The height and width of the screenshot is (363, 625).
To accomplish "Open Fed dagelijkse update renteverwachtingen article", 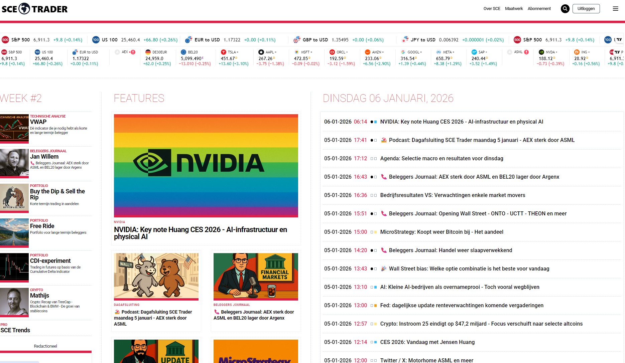I will pos(462,305).
